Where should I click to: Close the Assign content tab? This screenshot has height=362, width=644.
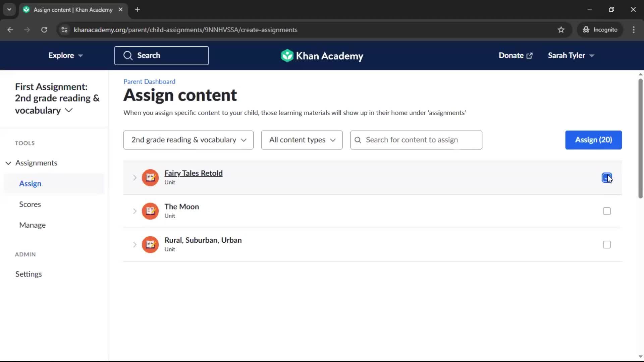tap(120, 10)
